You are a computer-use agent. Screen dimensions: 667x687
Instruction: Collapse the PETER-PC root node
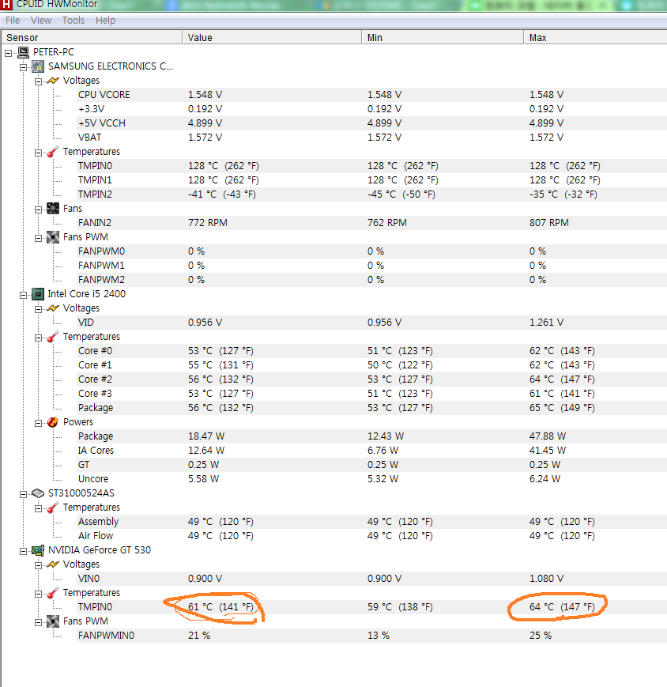[x=9, y=53]
